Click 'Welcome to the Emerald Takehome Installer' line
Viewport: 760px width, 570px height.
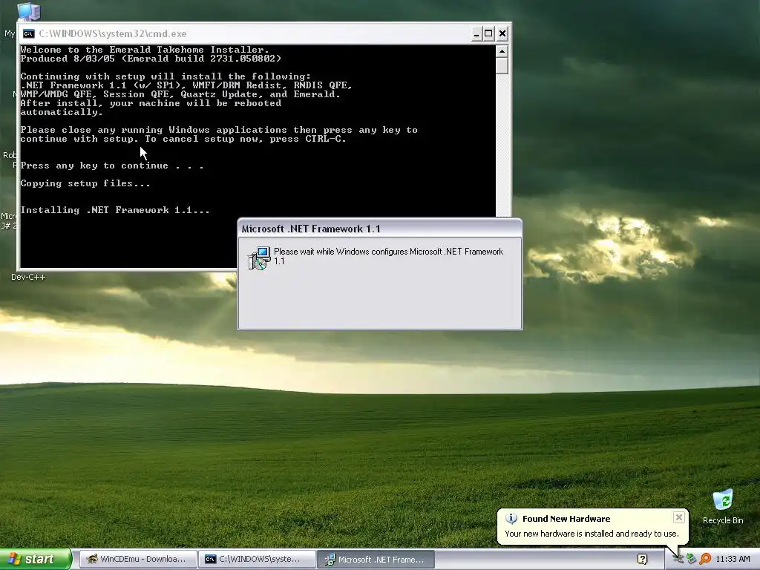145,50
